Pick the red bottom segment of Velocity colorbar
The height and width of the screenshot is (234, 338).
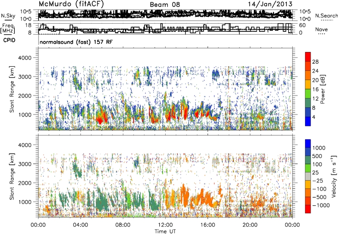308,209
